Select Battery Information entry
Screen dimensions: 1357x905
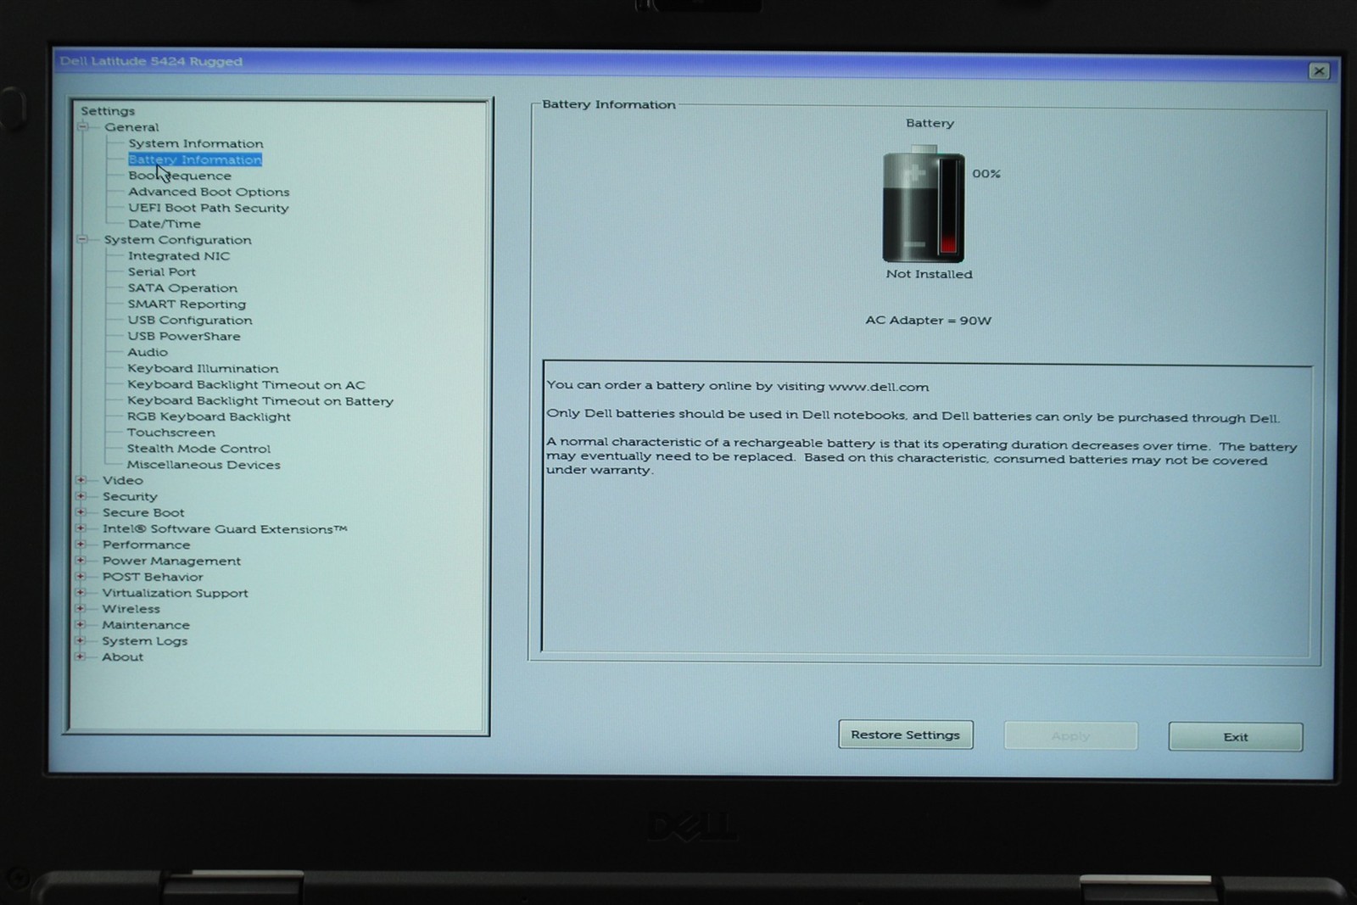(x=195, y=159)
